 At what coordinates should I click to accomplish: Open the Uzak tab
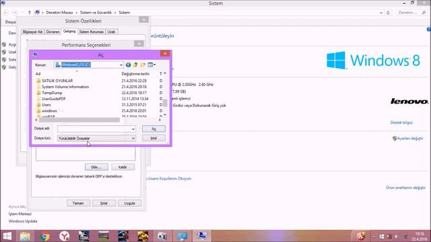point(111,32)
